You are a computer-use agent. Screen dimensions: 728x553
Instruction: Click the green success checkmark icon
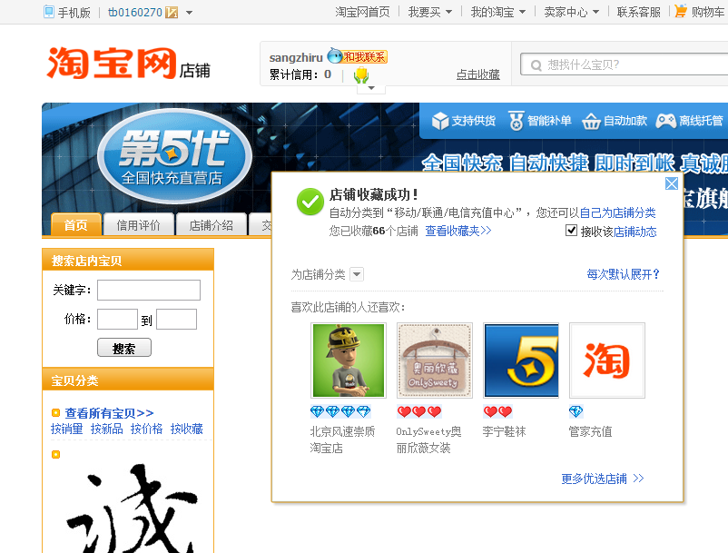[310, 202]
